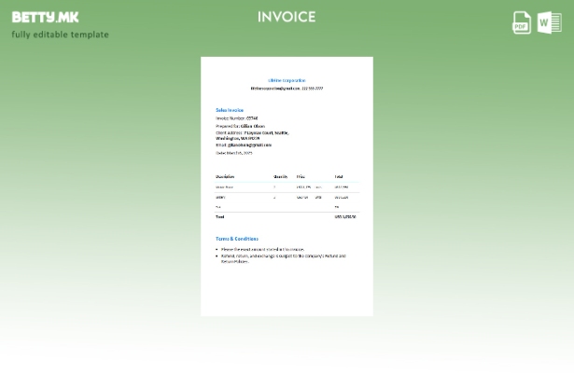Click the 'fully editable template' caption
The width and height of the screenshot is (574, 373).
[60, 35]
